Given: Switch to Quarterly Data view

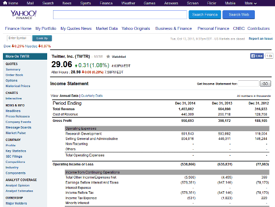Looking at the screenshot, I should [92, 96].
